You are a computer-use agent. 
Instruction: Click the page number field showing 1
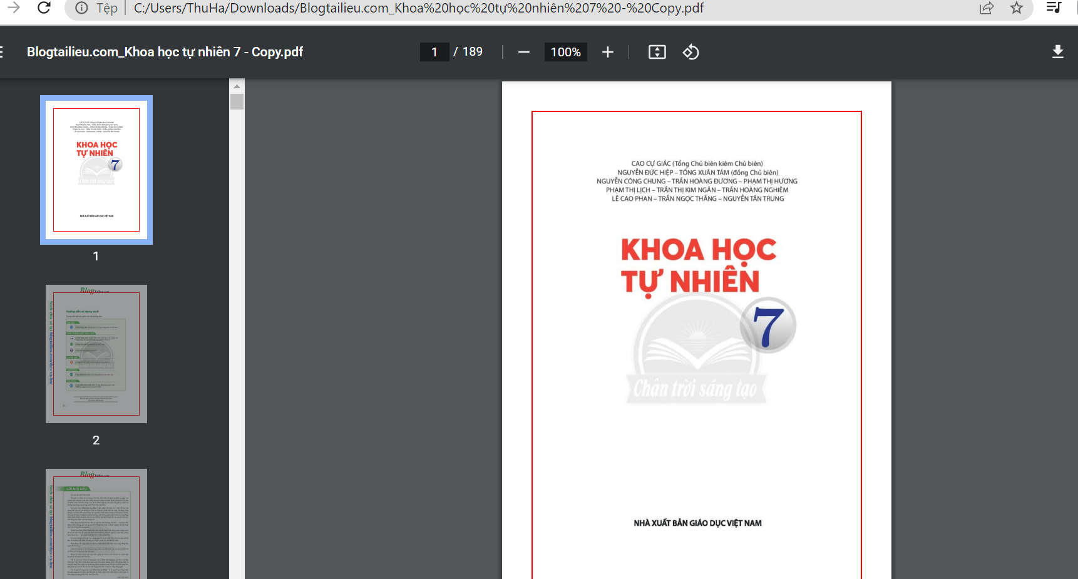434,52
